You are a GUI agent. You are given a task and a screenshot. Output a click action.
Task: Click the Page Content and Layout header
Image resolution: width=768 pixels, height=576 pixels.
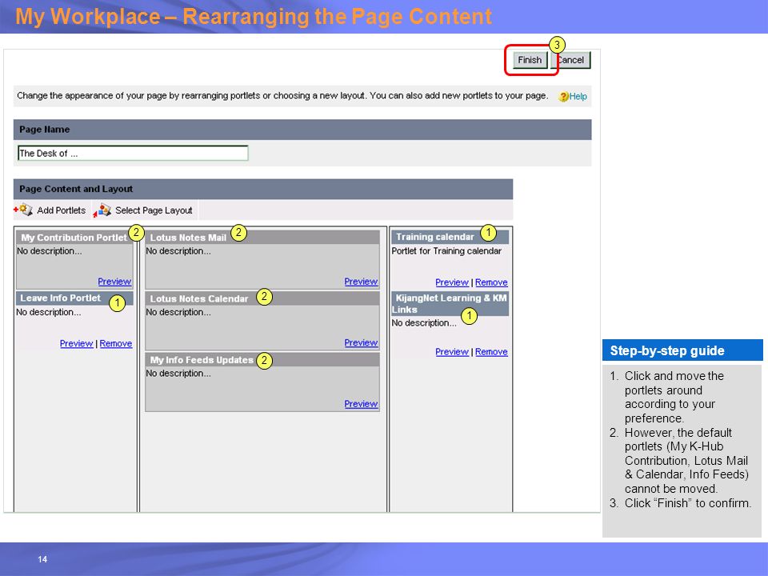click(x=263, y=189)
